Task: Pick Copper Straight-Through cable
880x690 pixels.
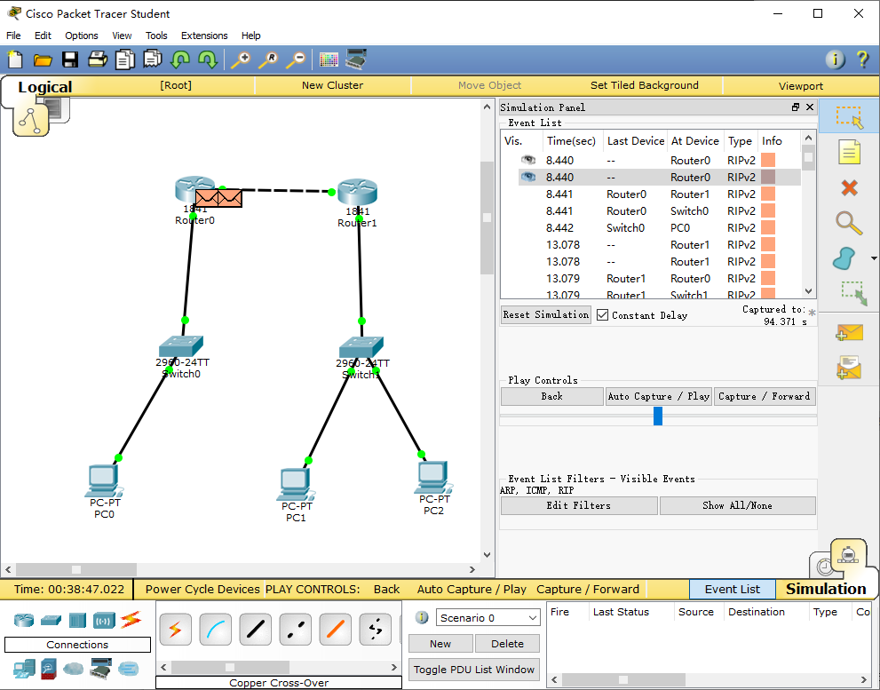Action: tap(256, 630)
